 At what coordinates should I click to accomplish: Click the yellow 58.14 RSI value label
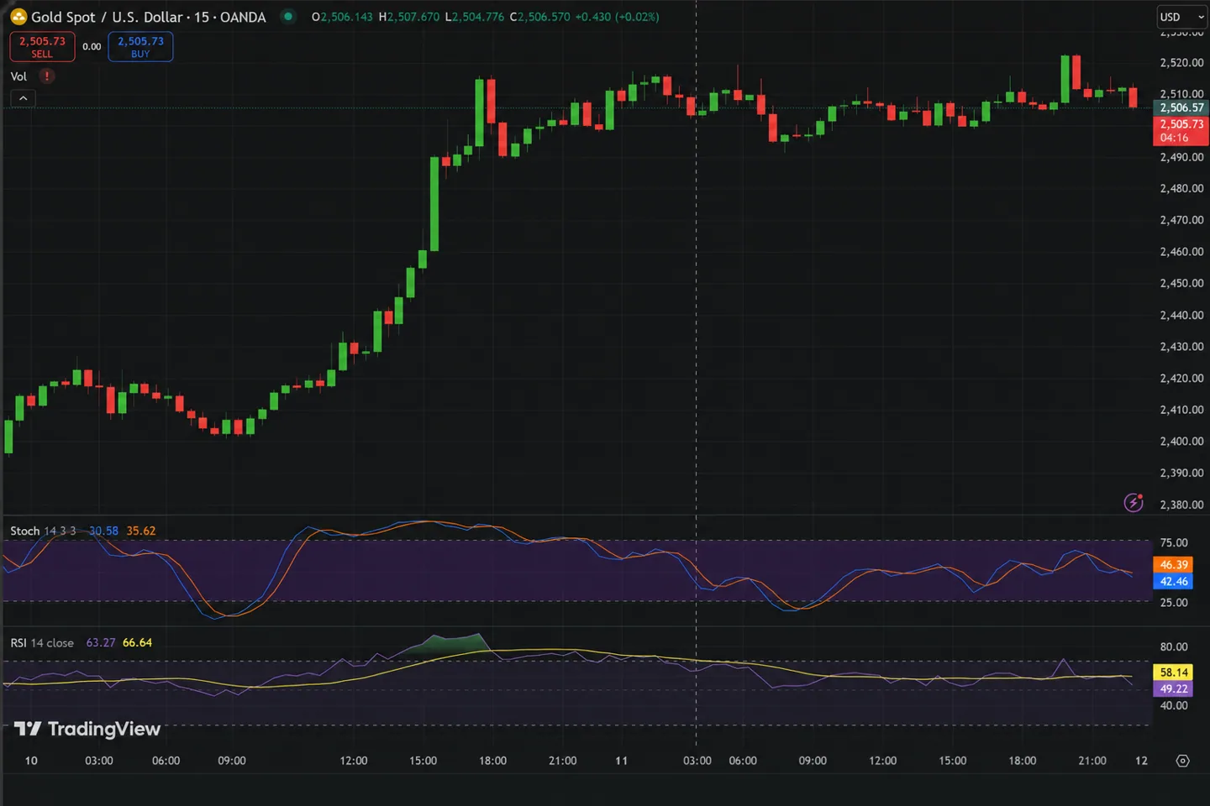click(x=1174, y=673)
